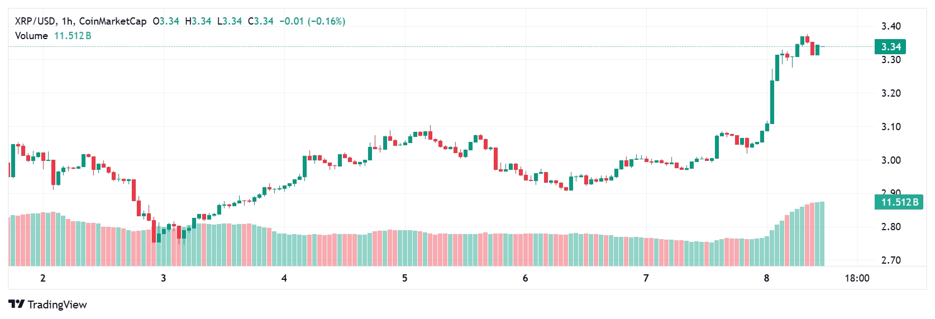Click the green 3.34 current price tag
This screenshot has width=935, height=319.
coord(890,47)
